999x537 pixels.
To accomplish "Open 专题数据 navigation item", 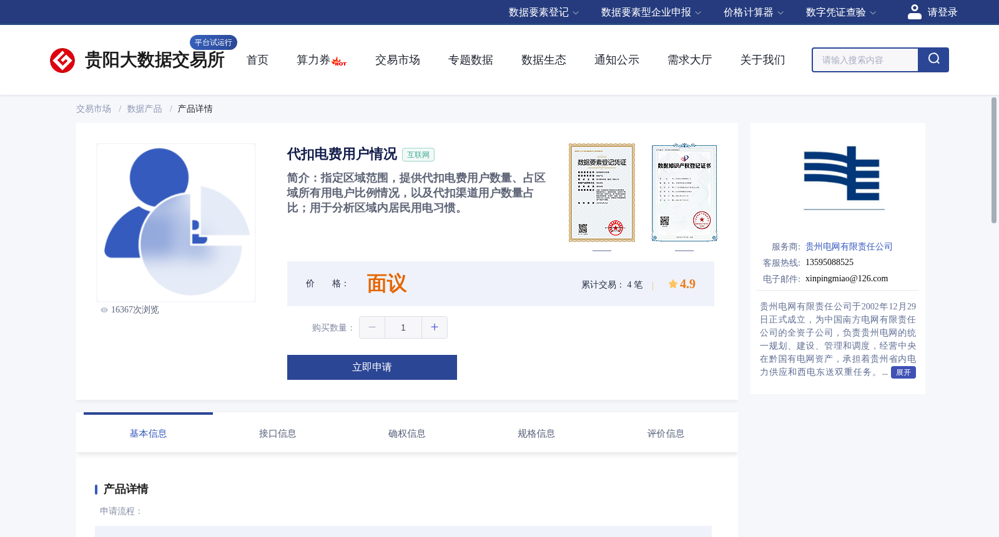I will 471,60.
